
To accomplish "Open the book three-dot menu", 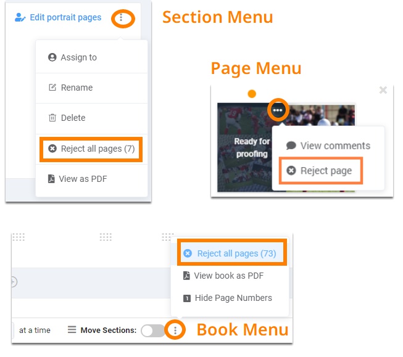I will (175, 330).
